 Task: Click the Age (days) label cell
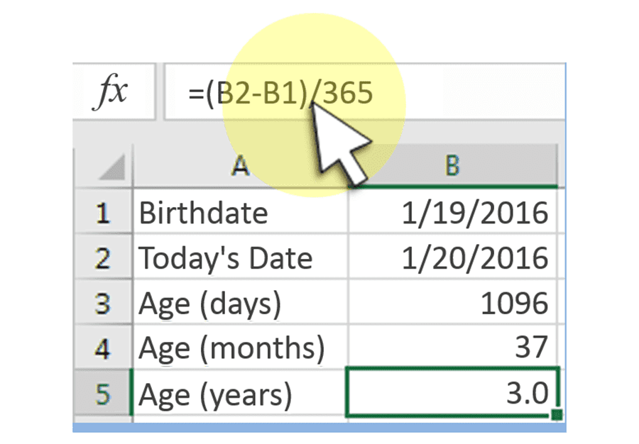coord(241,302)
